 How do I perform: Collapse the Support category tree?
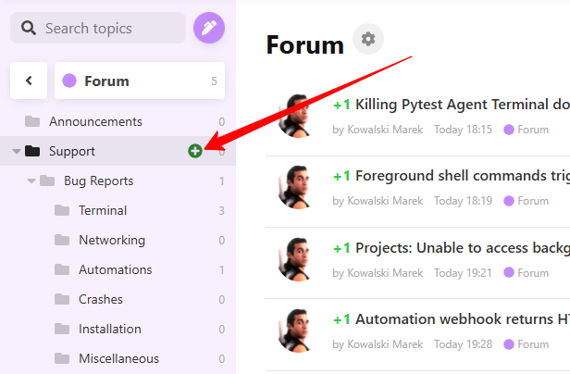(17, 151)
